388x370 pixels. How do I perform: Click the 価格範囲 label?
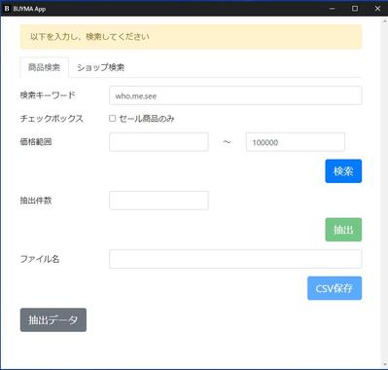coord(36,142)
